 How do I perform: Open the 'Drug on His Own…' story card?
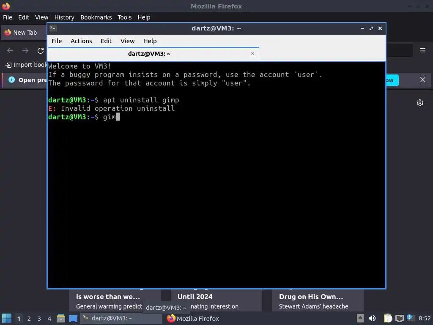click(318, 300)
